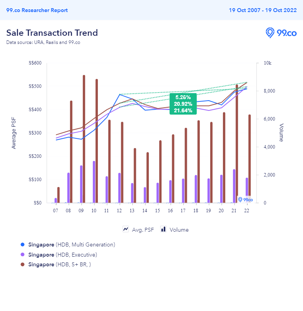Viewport: 303px width, 311px height.
Task: Click the Avg. PSF line chart legend icon
Action: click(x=126, y=229)
